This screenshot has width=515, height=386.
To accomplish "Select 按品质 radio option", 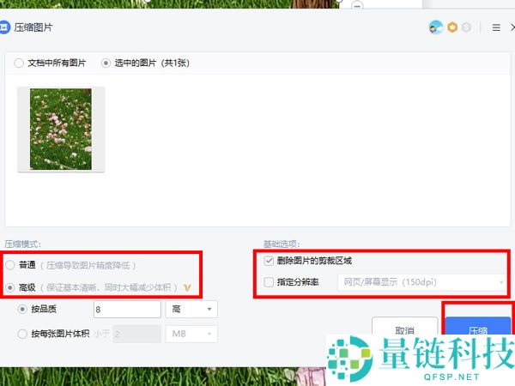I will 23,309.
